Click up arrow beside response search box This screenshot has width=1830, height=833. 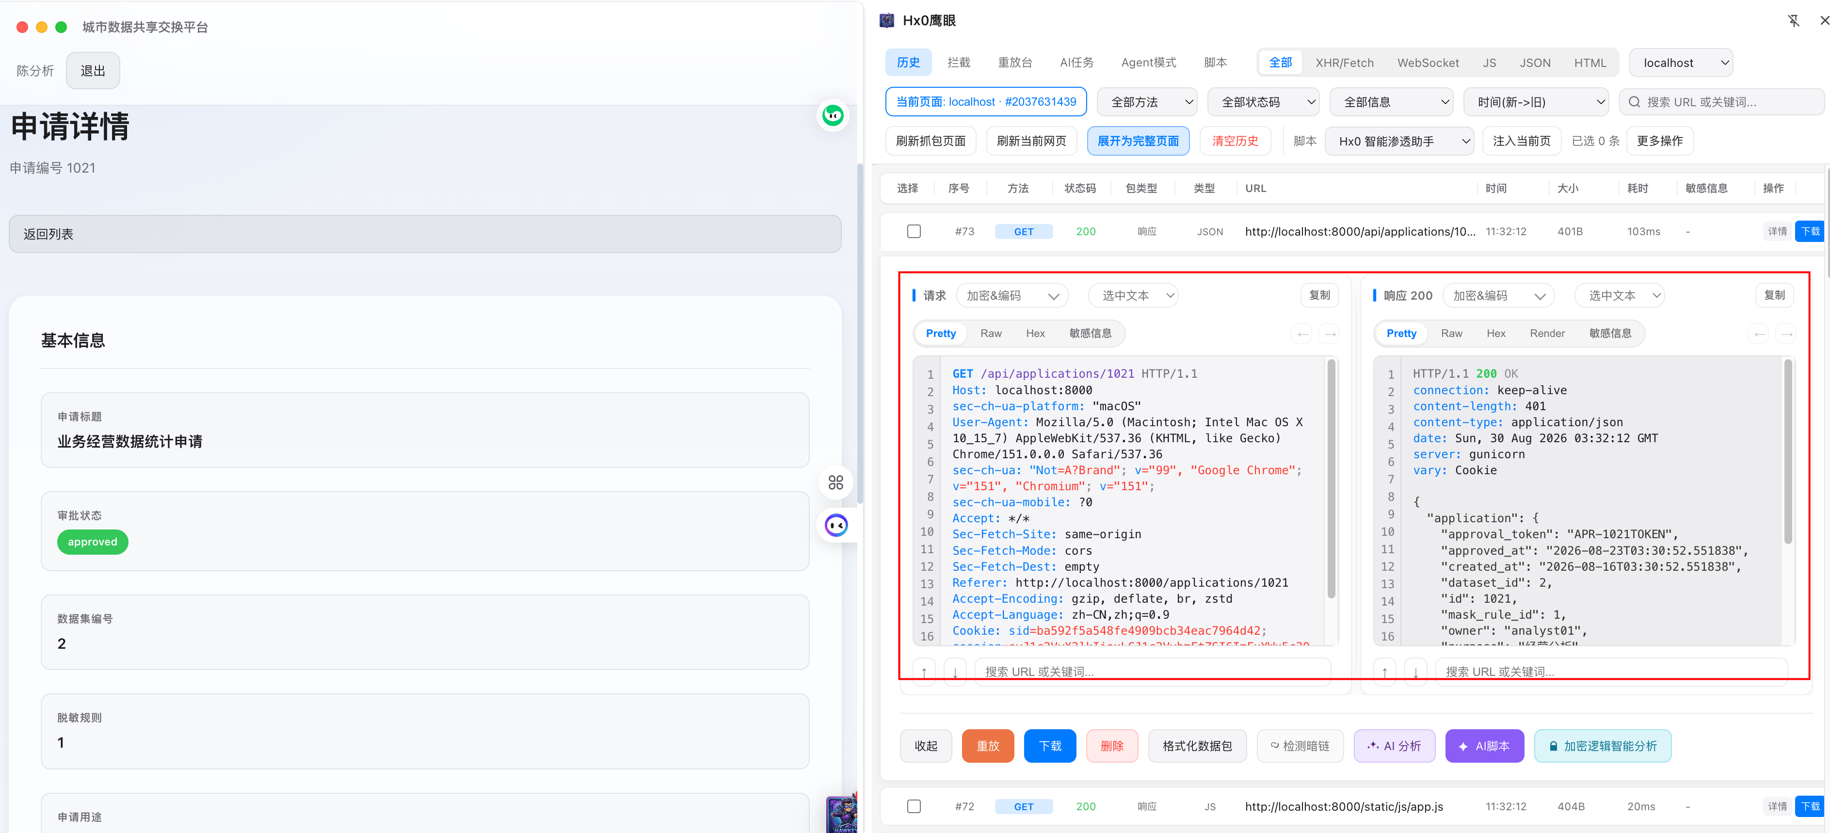click(x=1384, y=672)
